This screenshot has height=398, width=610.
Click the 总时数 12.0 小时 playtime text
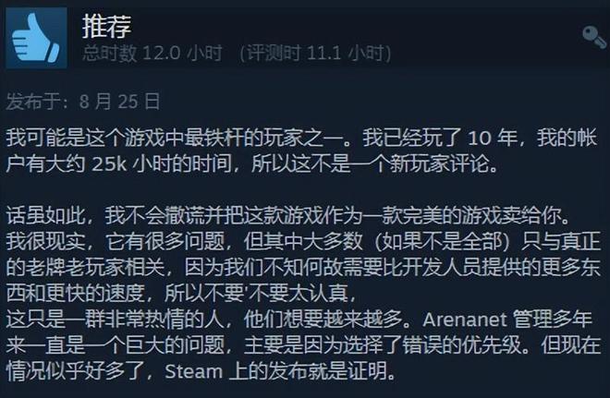click(x=152, y=54)
